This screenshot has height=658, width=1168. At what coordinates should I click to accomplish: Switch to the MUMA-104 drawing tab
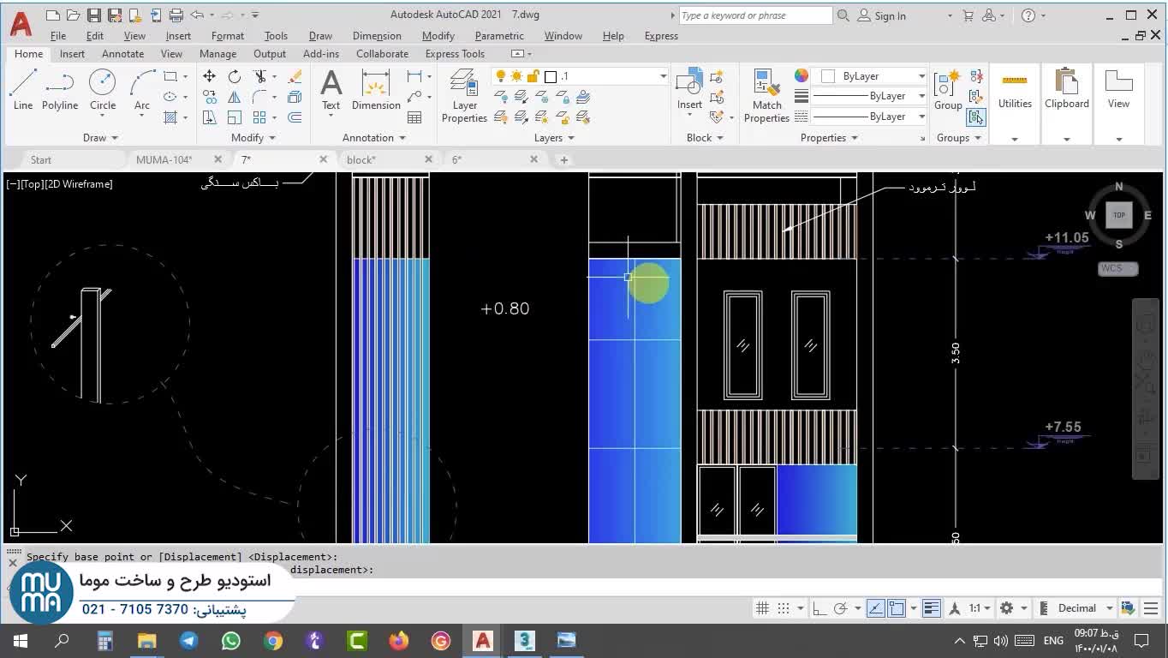(164, 159)
